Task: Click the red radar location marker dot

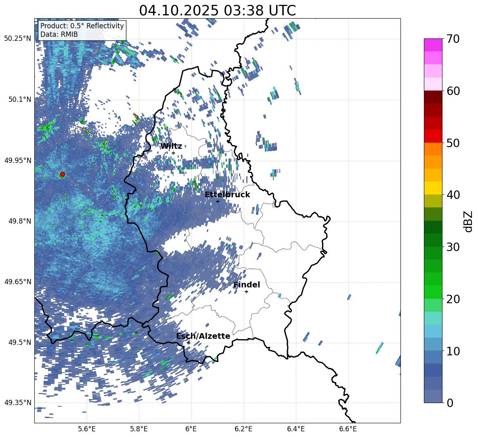Action: pyautogui.click(x=63, y=174)
